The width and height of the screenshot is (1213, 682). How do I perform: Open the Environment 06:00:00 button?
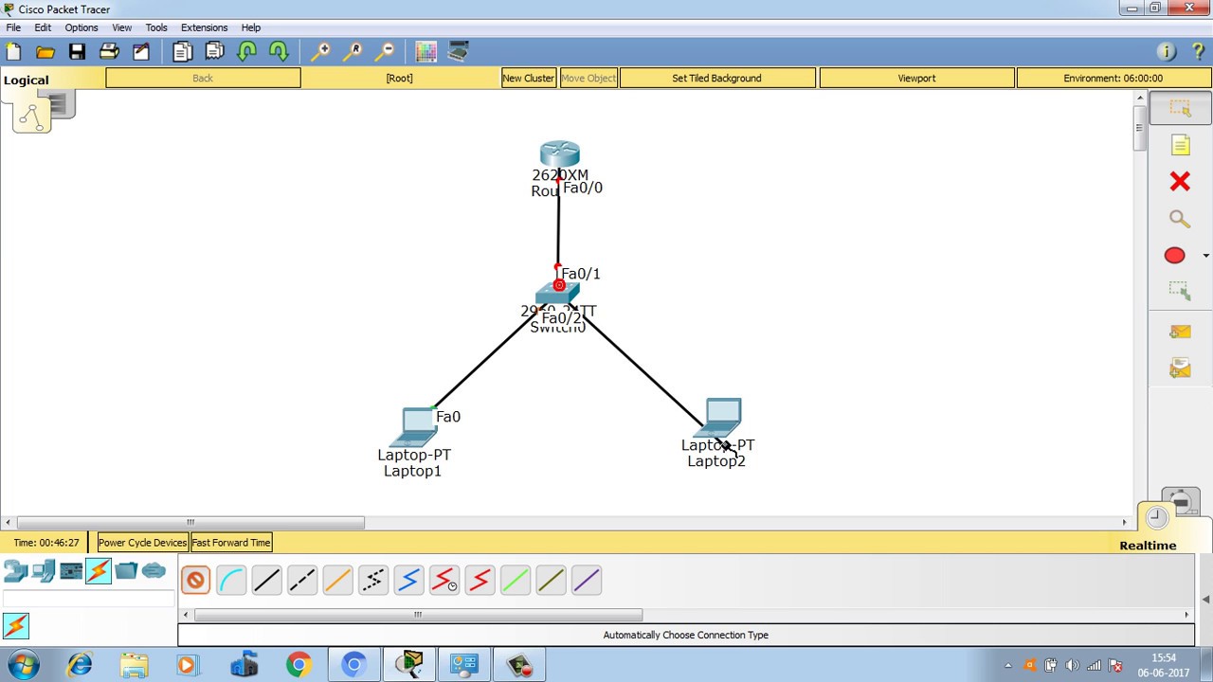tap(1113, 79)
